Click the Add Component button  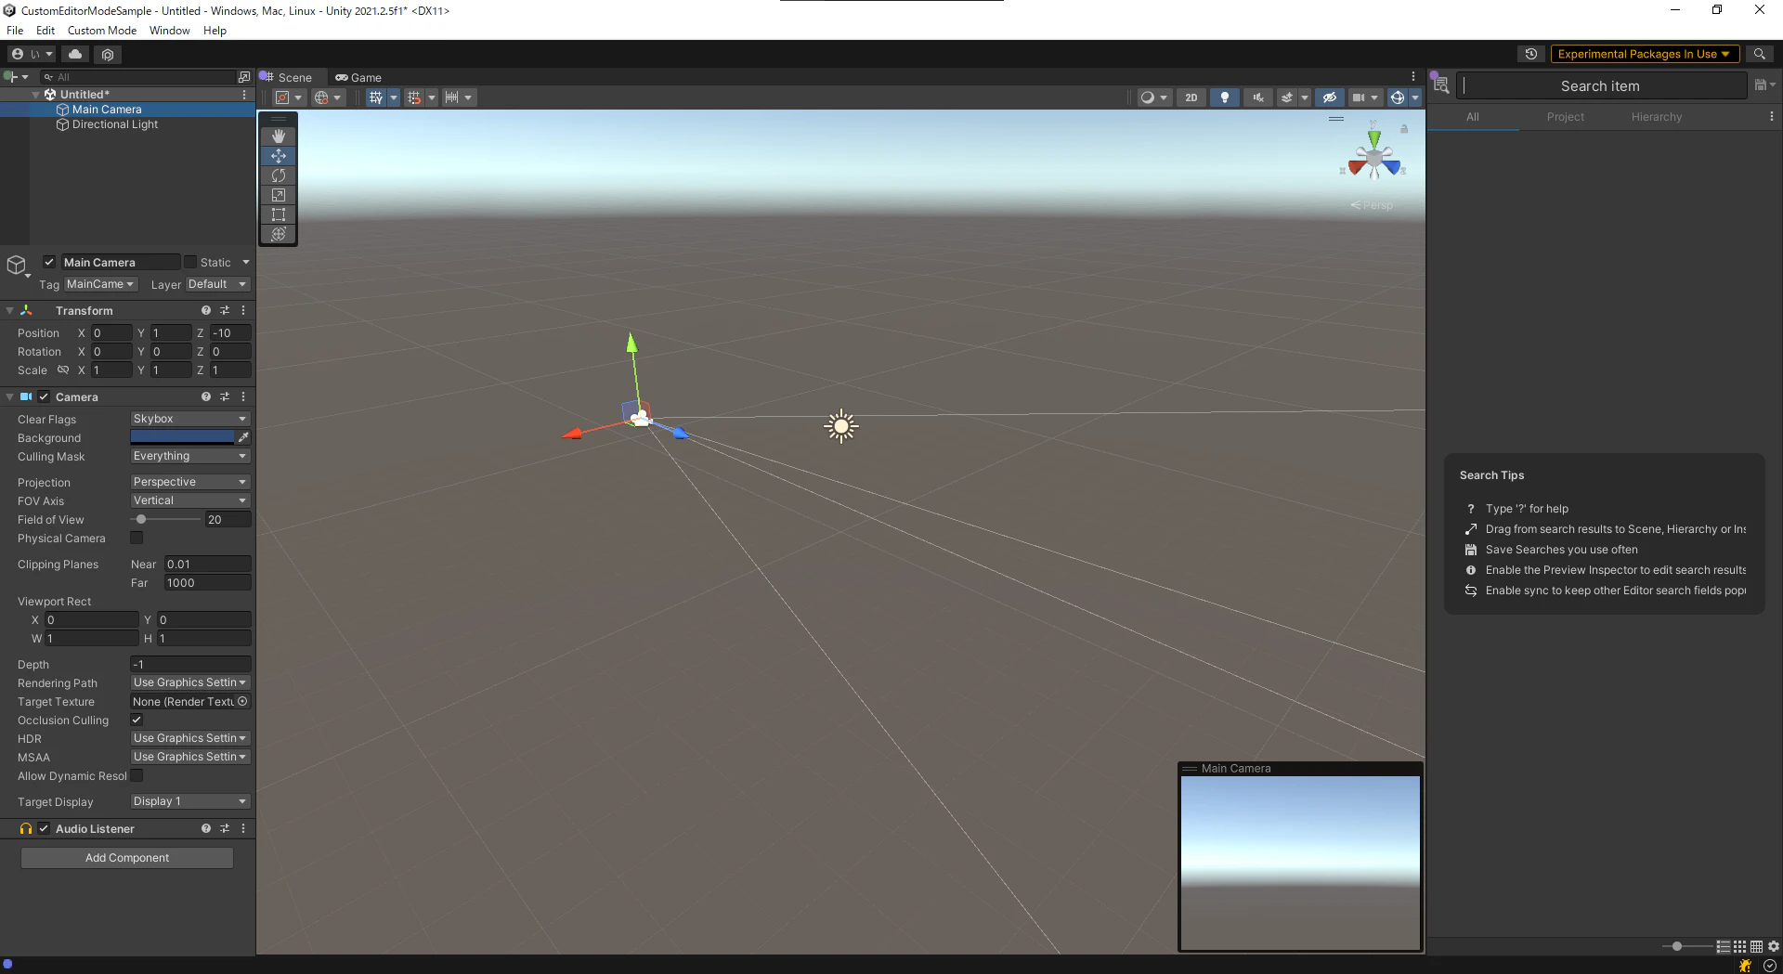coord(127,858)
